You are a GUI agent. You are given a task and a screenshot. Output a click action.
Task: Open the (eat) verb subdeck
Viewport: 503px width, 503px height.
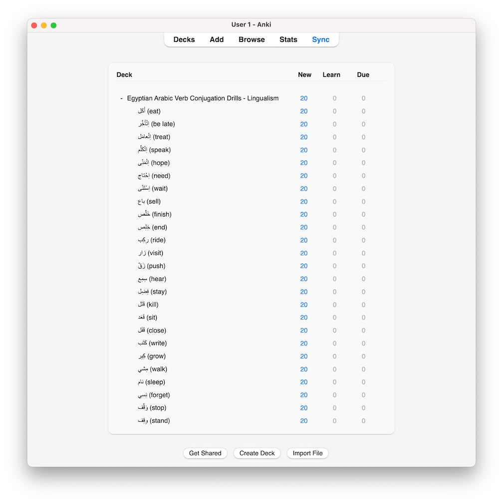149,111
